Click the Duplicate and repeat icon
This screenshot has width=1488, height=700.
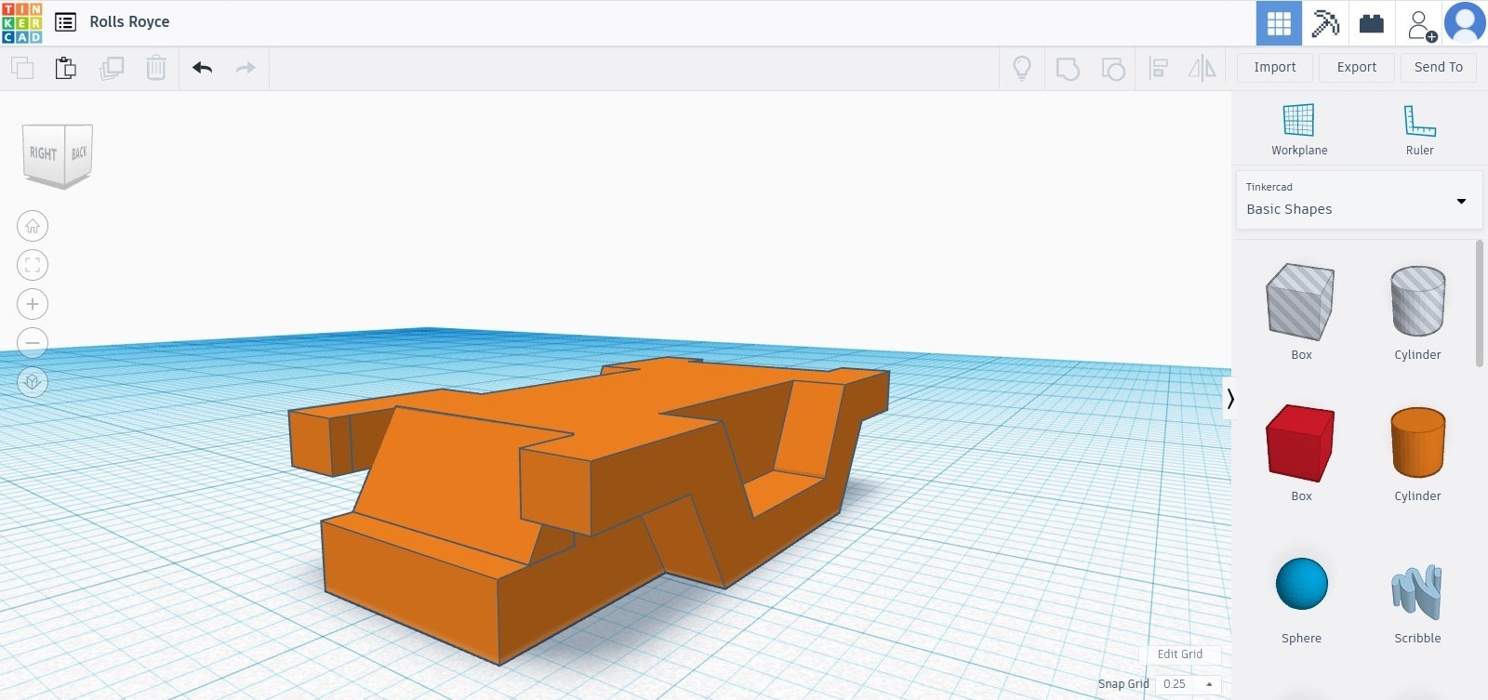click(112, 68)
